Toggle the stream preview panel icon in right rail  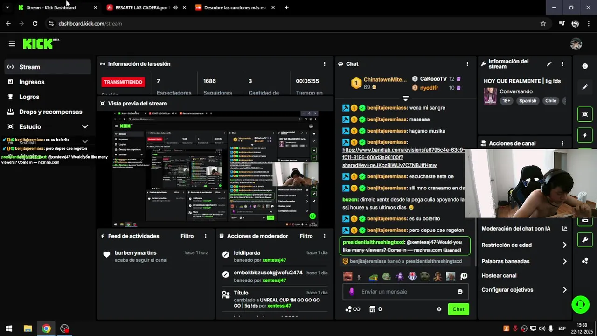coord(585,114)
